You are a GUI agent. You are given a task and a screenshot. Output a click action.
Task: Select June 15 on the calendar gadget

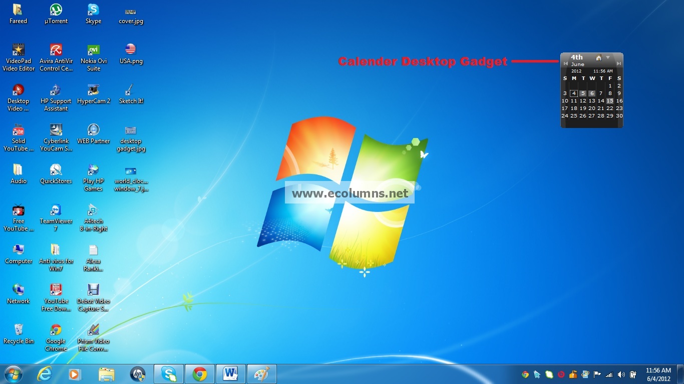pos(610,100)
